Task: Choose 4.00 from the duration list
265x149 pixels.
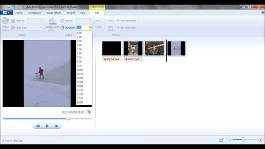Action: 84,45
